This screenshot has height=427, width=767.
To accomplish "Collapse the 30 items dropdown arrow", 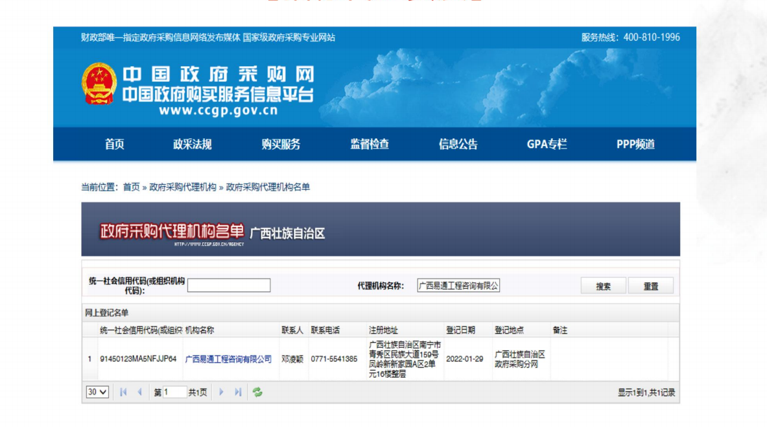I will pyautogui.click(x=102, y=392).
